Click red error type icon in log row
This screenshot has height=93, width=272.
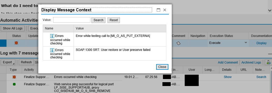pyautogui.click(x=14, y=77)
